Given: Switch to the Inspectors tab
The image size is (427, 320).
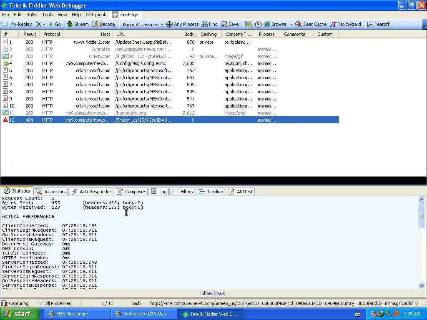Looking at the screenshot, I should click(x=51, y=192).
